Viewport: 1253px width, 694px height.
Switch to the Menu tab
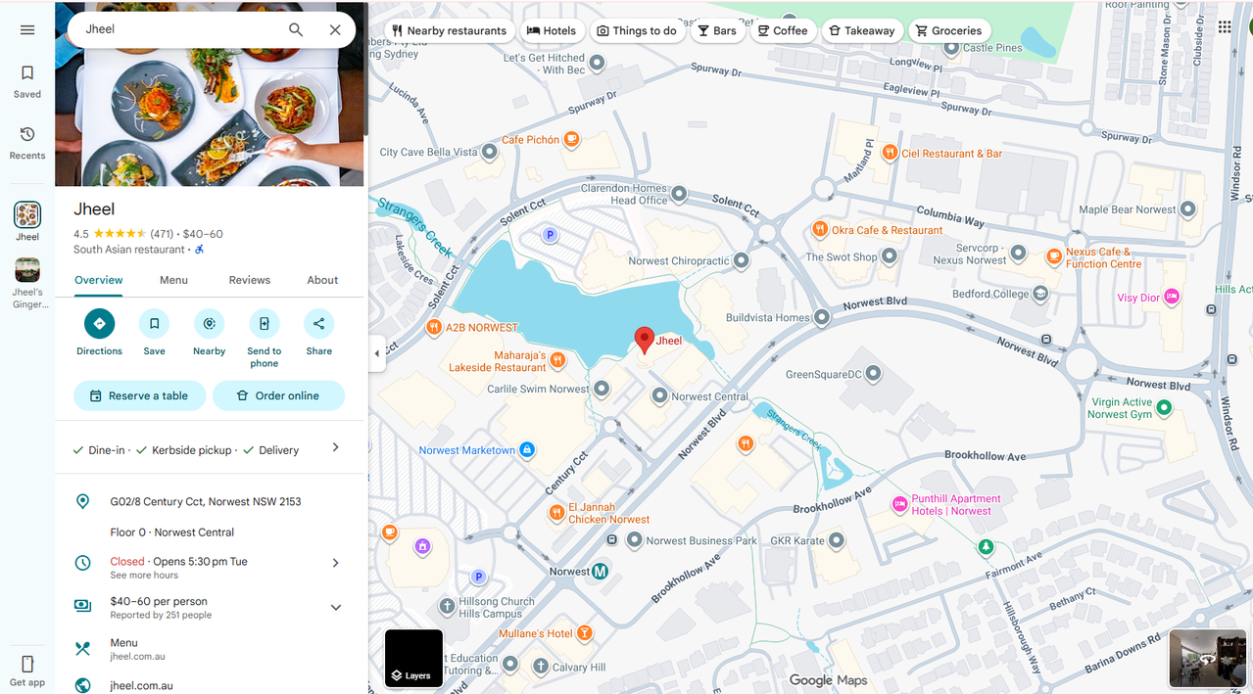click(173, 280)
